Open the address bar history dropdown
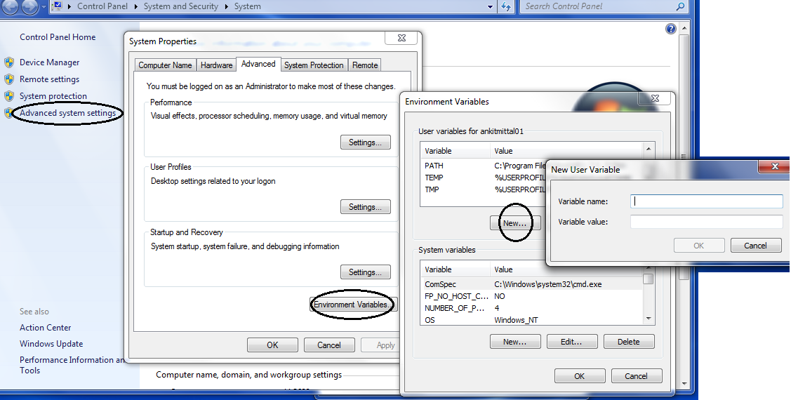798x400 pixels. click(x=490, y=7)
